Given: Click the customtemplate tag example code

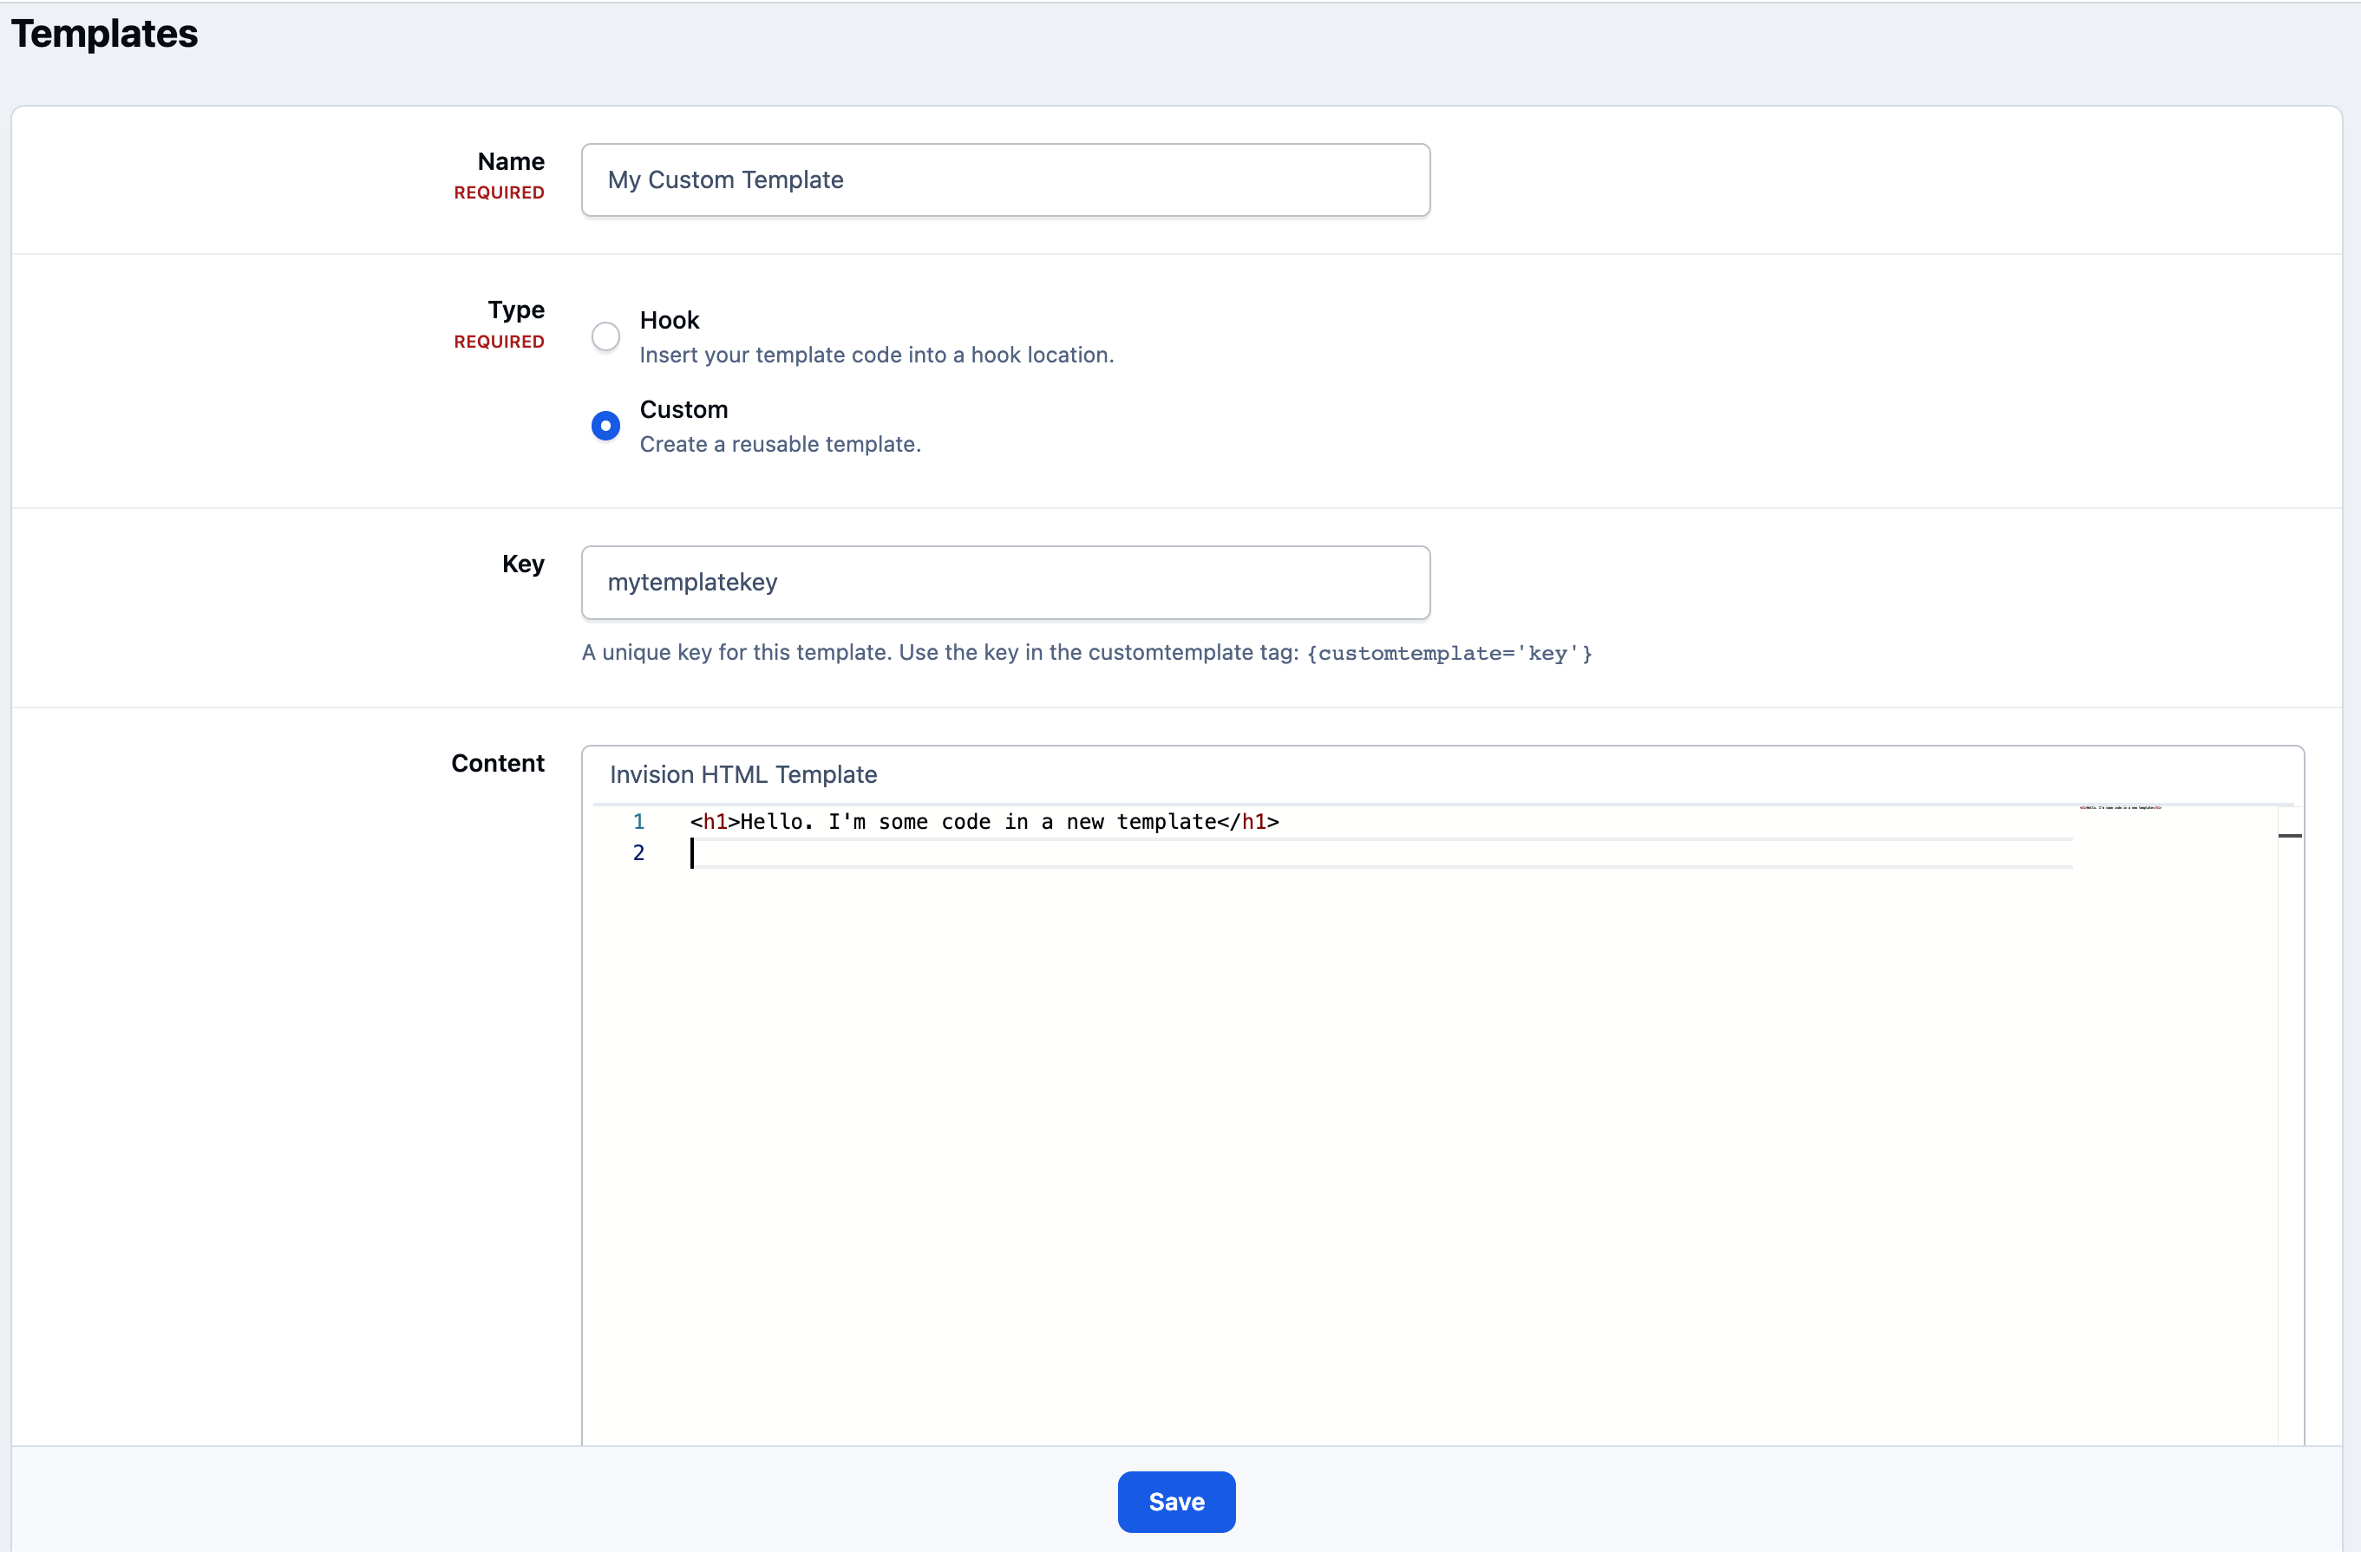Looking at the screenshot, I should 1449,654.
